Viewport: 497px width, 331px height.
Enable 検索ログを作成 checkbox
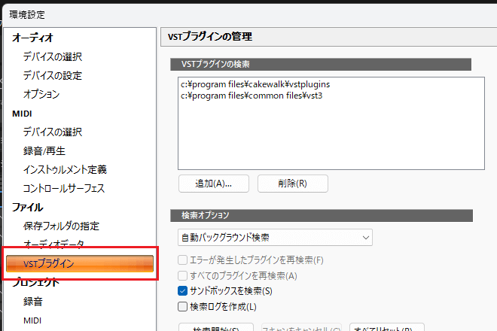click(x=181, y=306)
